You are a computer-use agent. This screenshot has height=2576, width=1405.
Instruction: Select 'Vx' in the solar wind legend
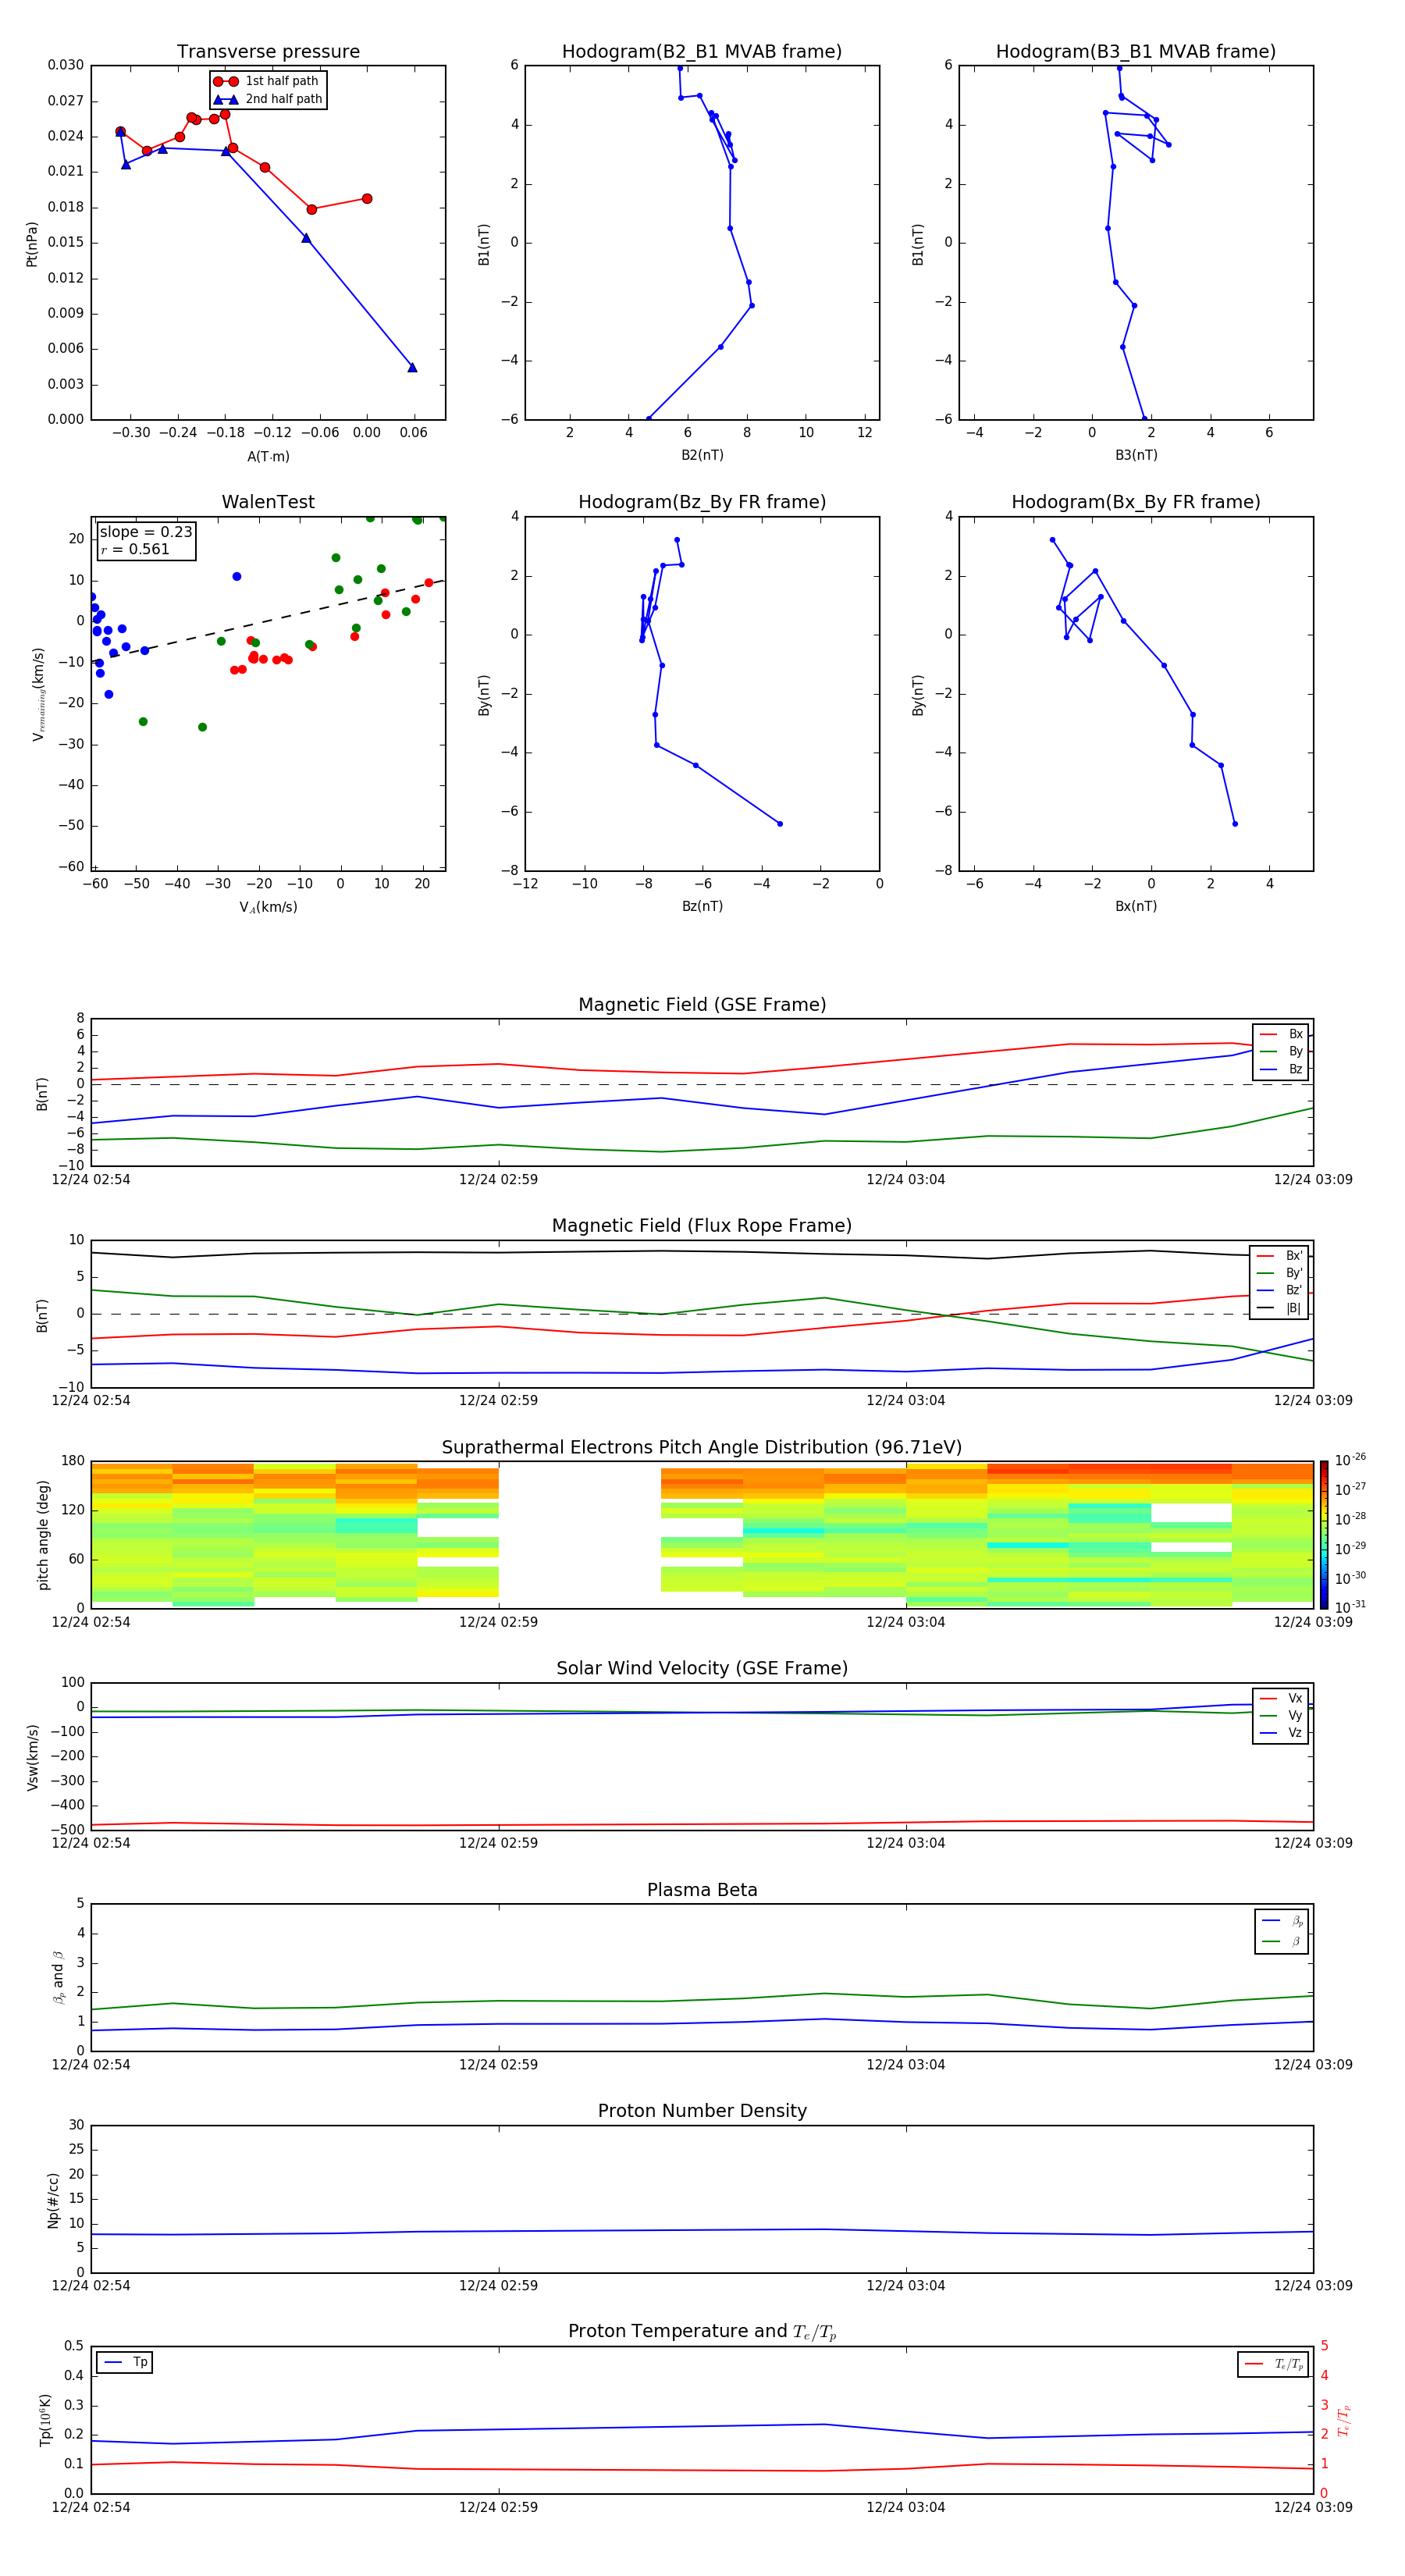click(1281, 1698)
